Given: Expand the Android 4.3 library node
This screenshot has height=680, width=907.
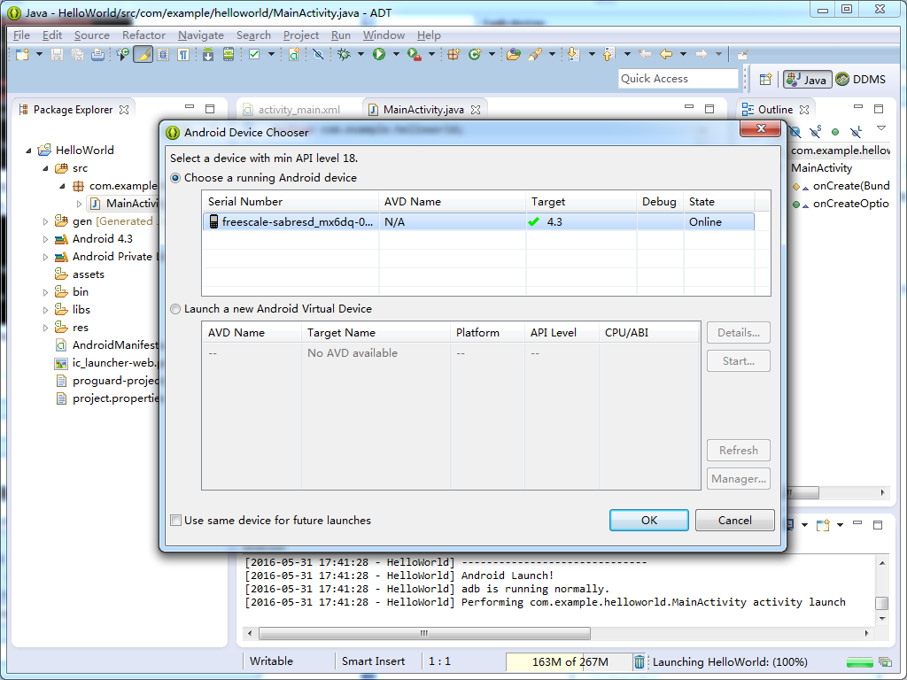Looking at the screenshot, I should click(x=46, y=239).
